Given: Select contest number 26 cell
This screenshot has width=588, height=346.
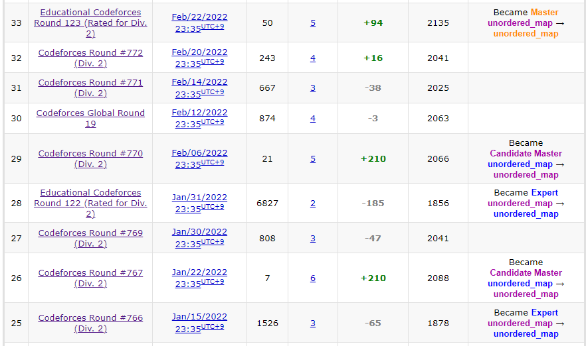Looking at the screenshot, I should (x=16, y=278).
